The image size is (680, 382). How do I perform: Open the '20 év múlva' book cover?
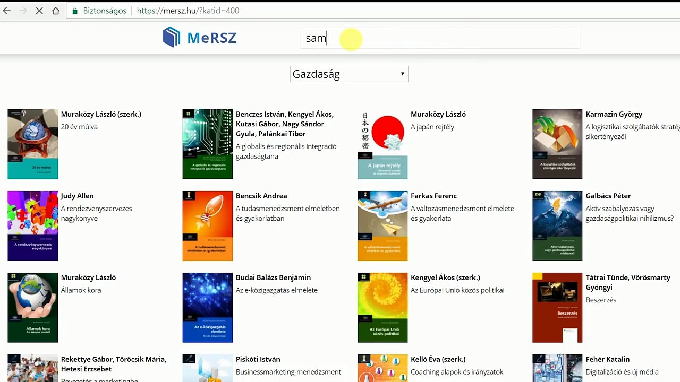pyautogui.click(x=32, y=144)
